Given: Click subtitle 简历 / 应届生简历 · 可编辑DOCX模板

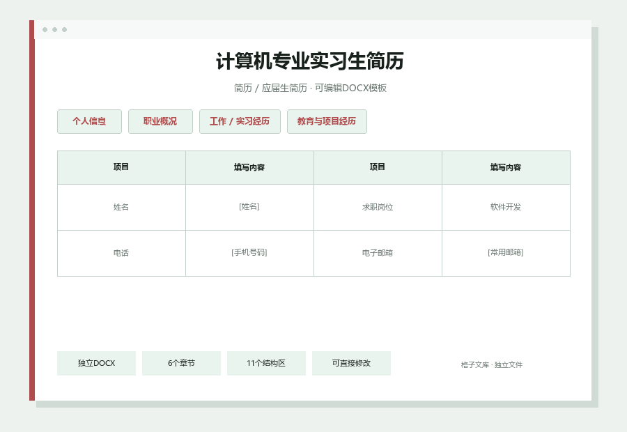Looking at the screenshot, I should [x=310, y=88].
